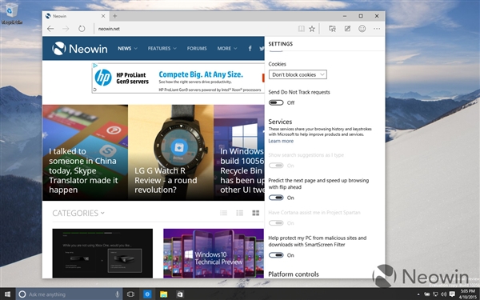Open the Recycle Bin desktop icon

[x=11, y=14]
